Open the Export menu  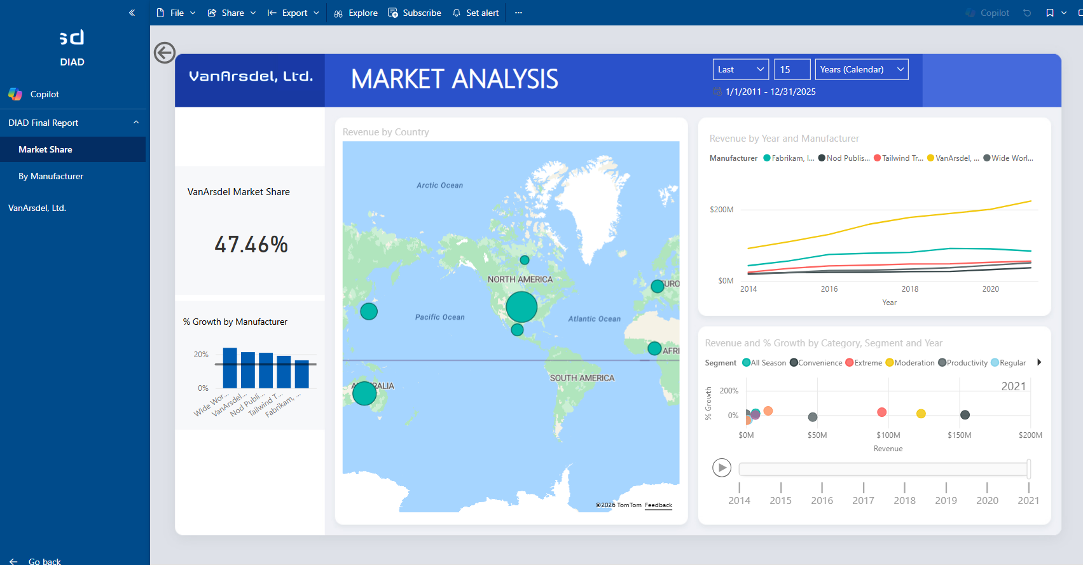[293, 13]
